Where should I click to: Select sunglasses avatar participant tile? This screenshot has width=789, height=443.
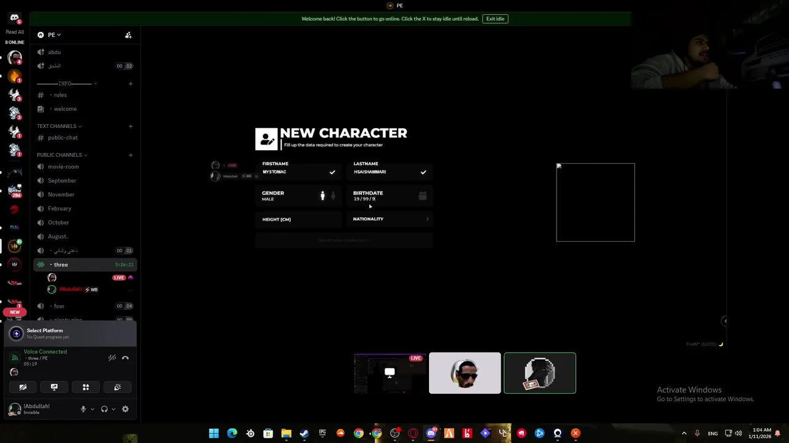tap(465, 373)
